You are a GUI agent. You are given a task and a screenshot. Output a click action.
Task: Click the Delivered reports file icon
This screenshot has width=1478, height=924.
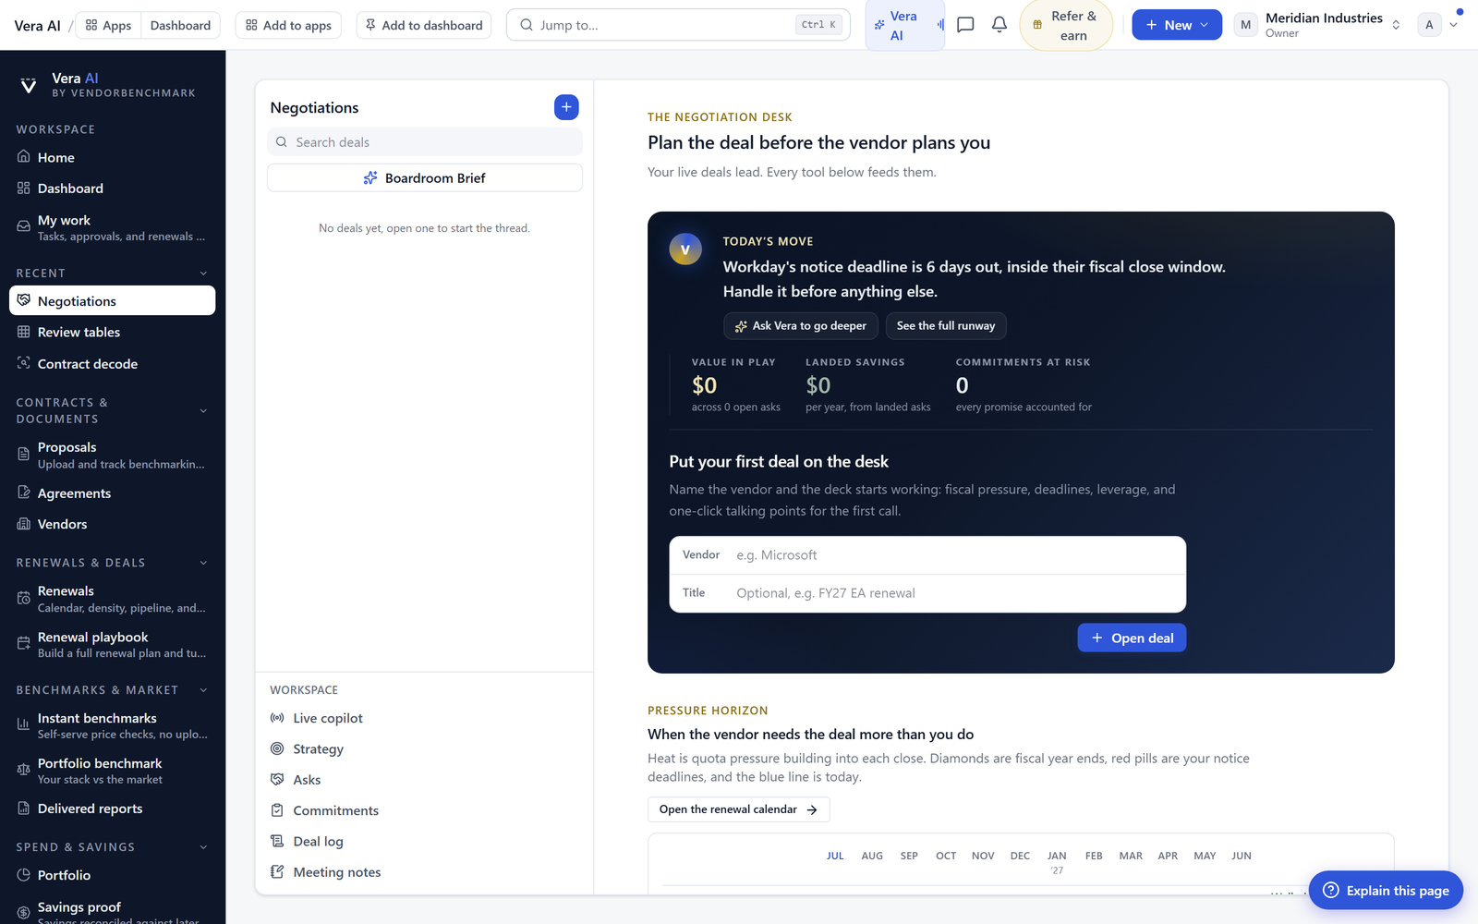24,808
